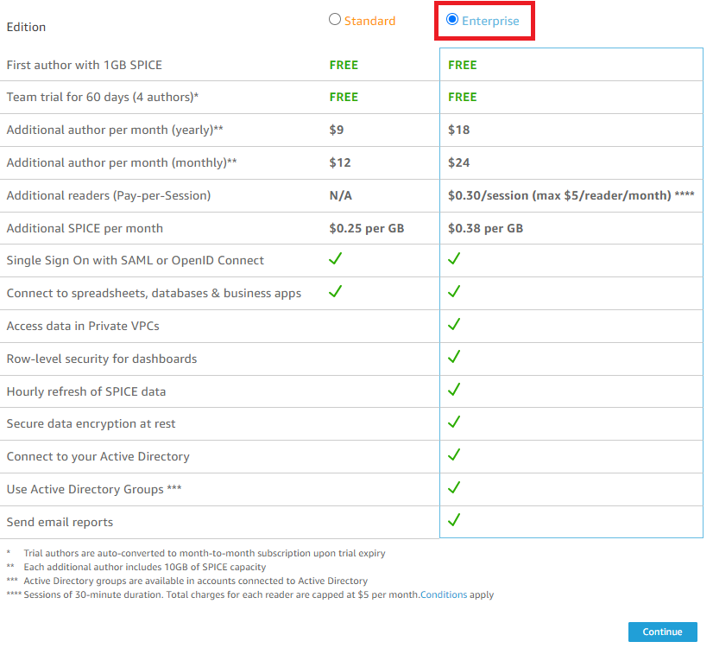Click the N/A value for additional readers
Viewport: 713px width, 648px height.
pos(341,195)
